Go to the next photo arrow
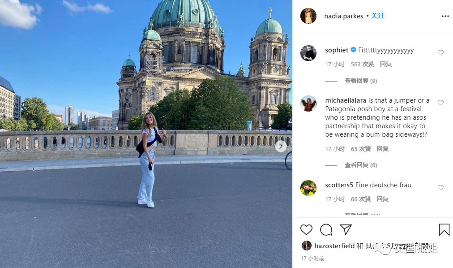The height and width of the screenshot is (268, 453). point(281,146)
